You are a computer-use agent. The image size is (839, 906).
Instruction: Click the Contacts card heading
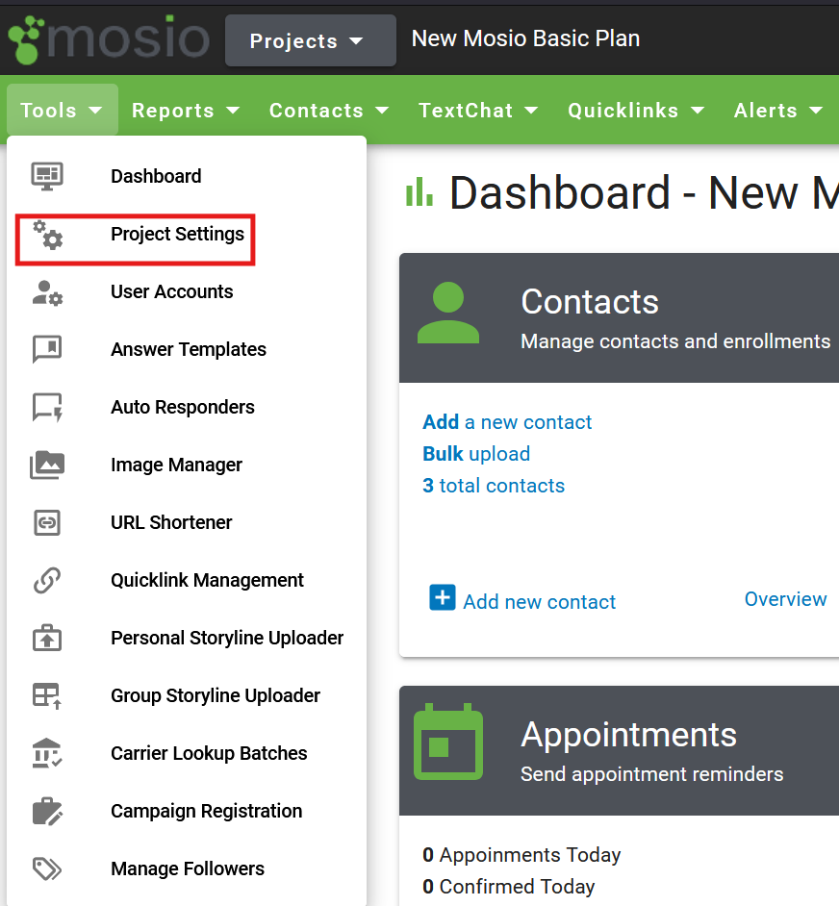[x=589, y=302]
